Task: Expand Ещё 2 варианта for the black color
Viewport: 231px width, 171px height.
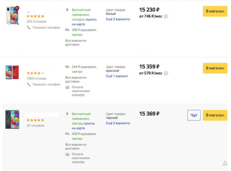Action: point(118,123)
